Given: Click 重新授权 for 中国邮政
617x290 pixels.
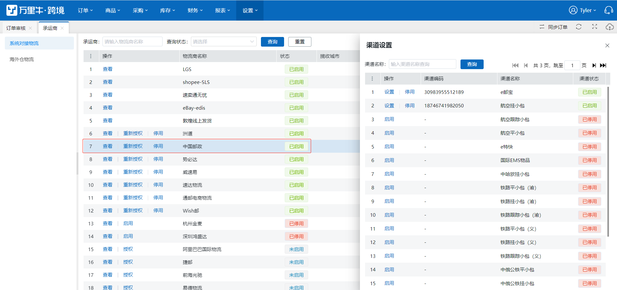Looking at the screenshot, I should [x=133, y=146].
